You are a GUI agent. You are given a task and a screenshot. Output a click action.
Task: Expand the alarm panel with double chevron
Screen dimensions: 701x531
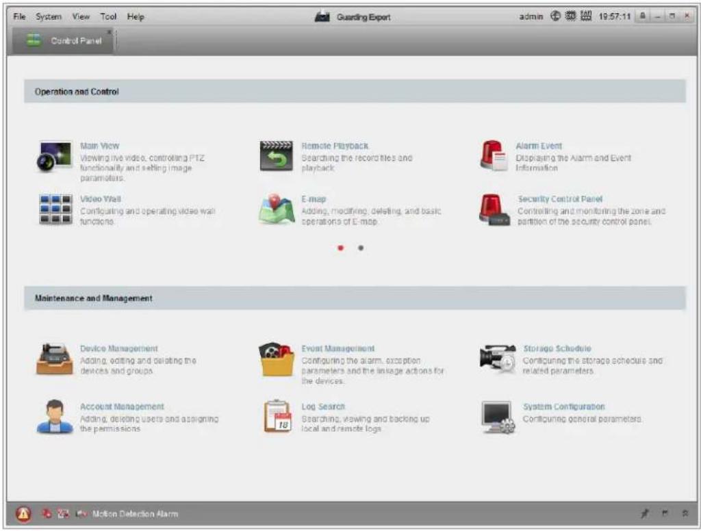[x=685, y=514]
